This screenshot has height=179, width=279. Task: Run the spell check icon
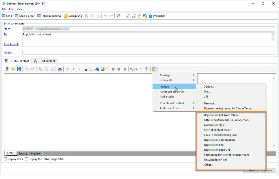coord(147,69)
